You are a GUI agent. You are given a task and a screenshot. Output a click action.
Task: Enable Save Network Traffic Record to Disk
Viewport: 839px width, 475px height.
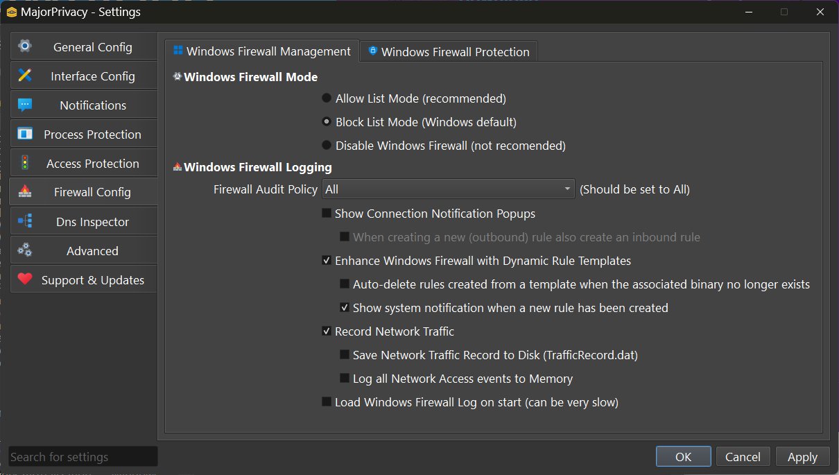point(489,355)
